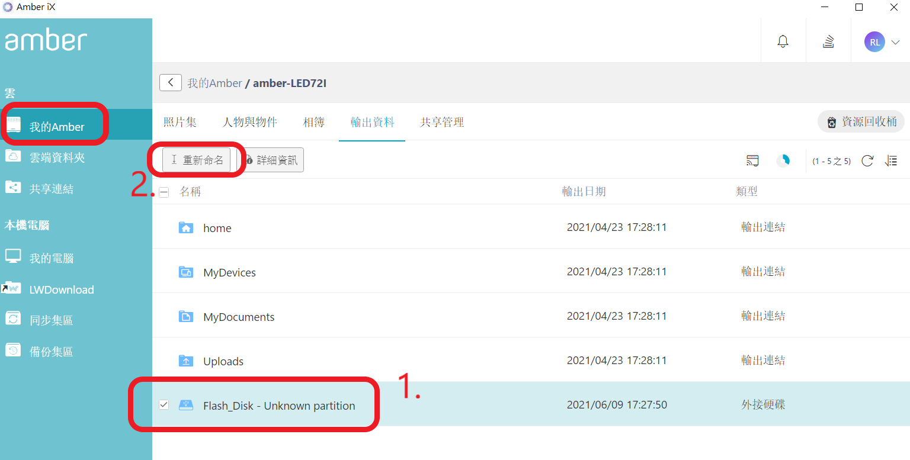Click the 2021/06/09 17:27:50 date cell

[617, 405]
